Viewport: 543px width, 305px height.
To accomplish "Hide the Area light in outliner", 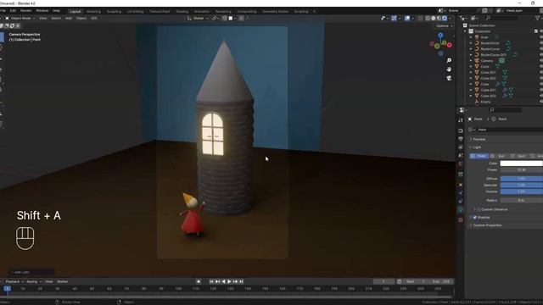I will click(541, 37).
